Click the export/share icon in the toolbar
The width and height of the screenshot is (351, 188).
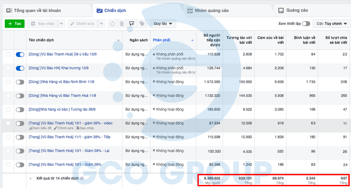(131, 23)
